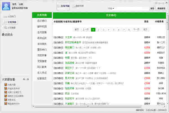The height and width of the screenshot is (113, 169).
Task: Click the highlighted page 1 button
Action: pos(93,30)
